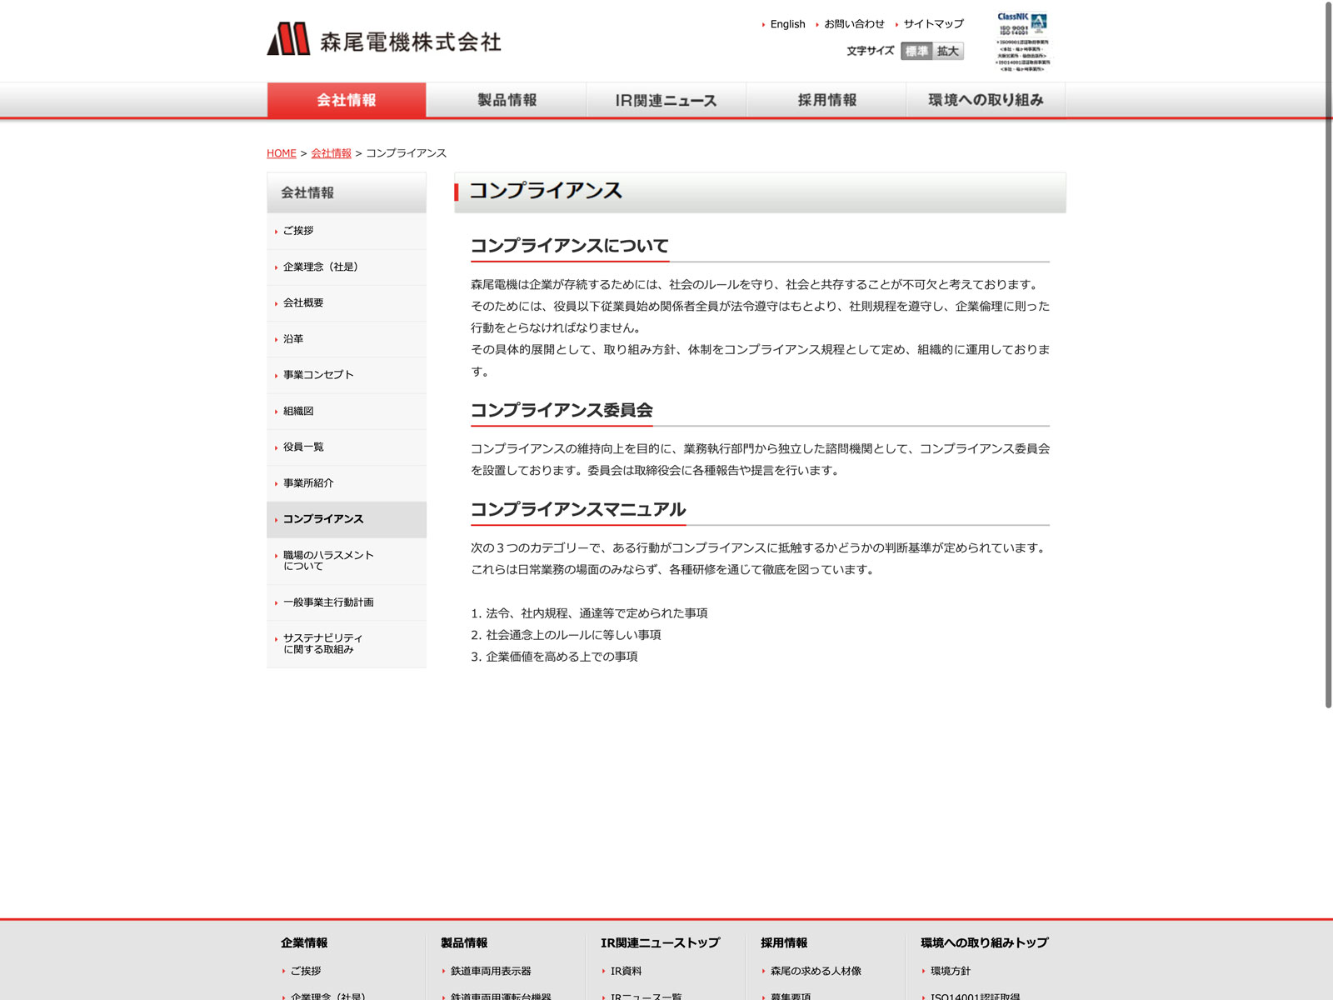The image size is (1333, 1000).
Task: Open 企業理念(社是) sidebar item
Action: (320, 267)
